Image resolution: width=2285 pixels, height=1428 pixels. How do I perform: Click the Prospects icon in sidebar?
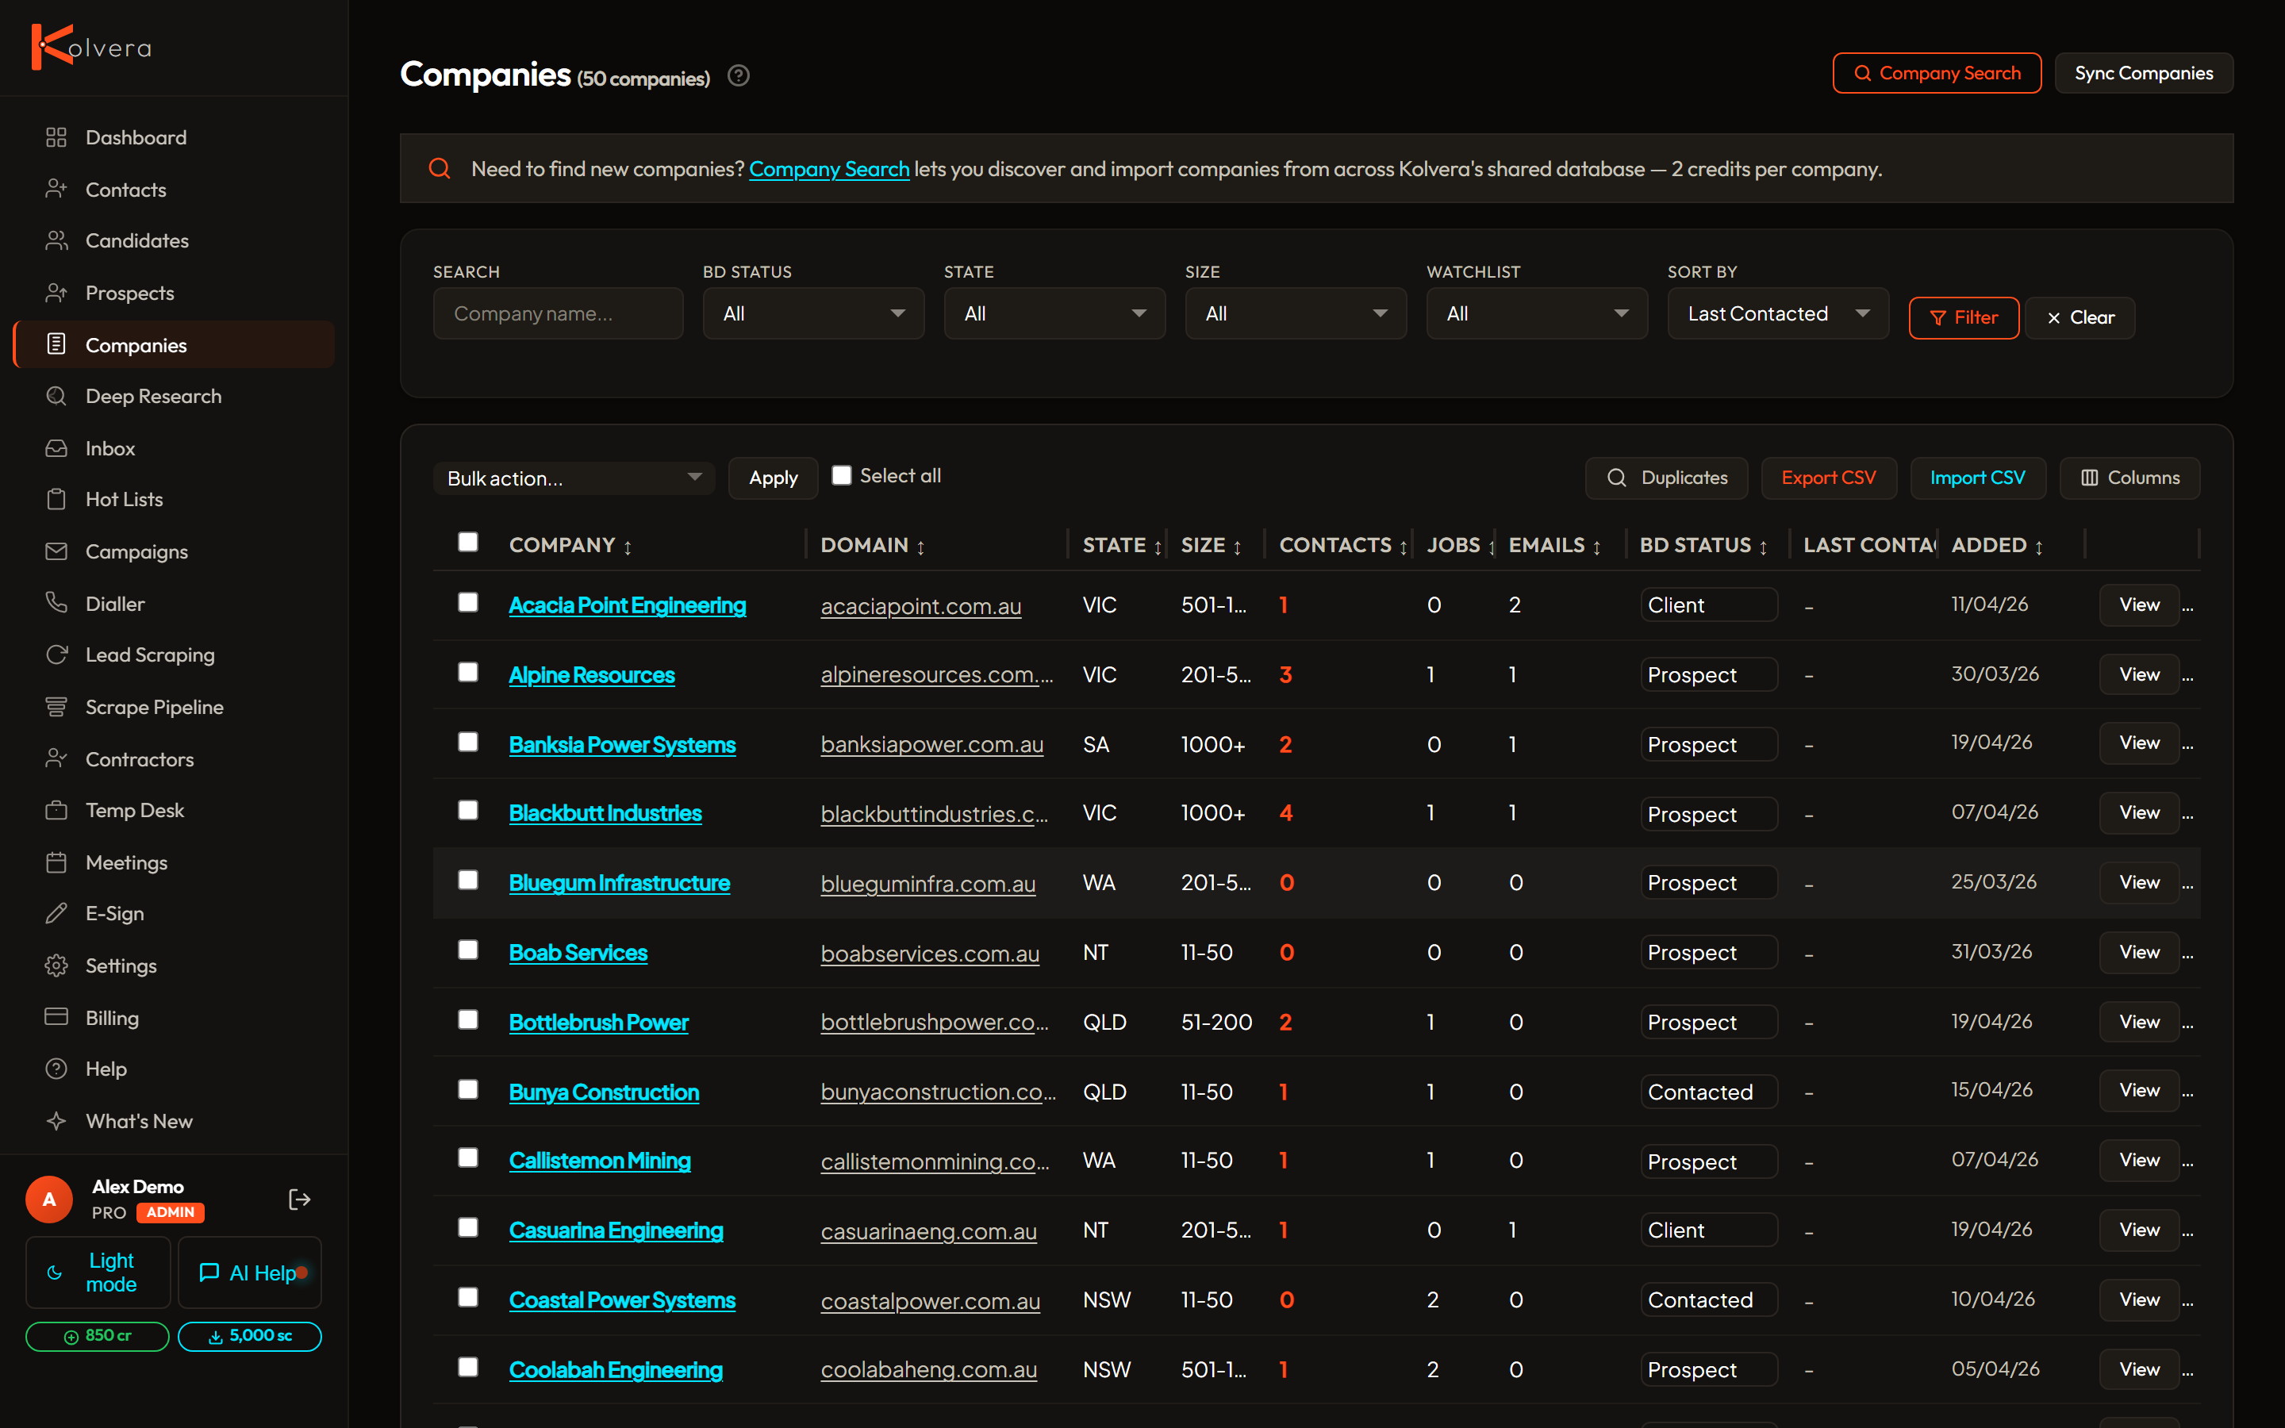56,293
